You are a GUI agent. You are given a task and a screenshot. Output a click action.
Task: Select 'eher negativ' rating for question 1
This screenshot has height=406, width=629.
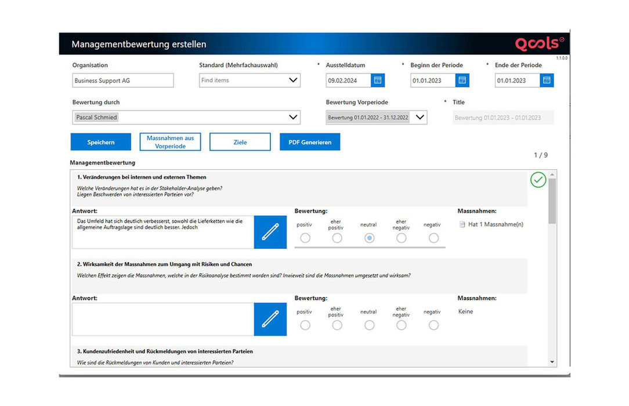pyautogui.click(x=401, y=238)
